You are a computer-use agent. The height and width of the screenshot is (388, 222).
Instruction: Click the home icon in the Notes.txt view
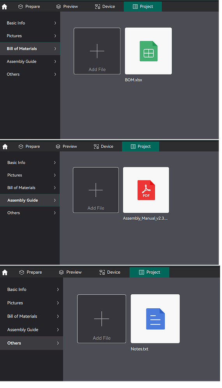[x=5, y=273]
